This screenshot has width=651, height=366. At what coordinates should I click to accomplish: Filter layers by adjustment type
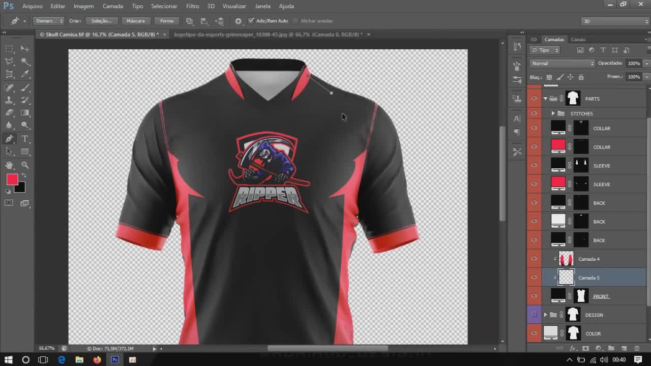[x=591, y=50]
